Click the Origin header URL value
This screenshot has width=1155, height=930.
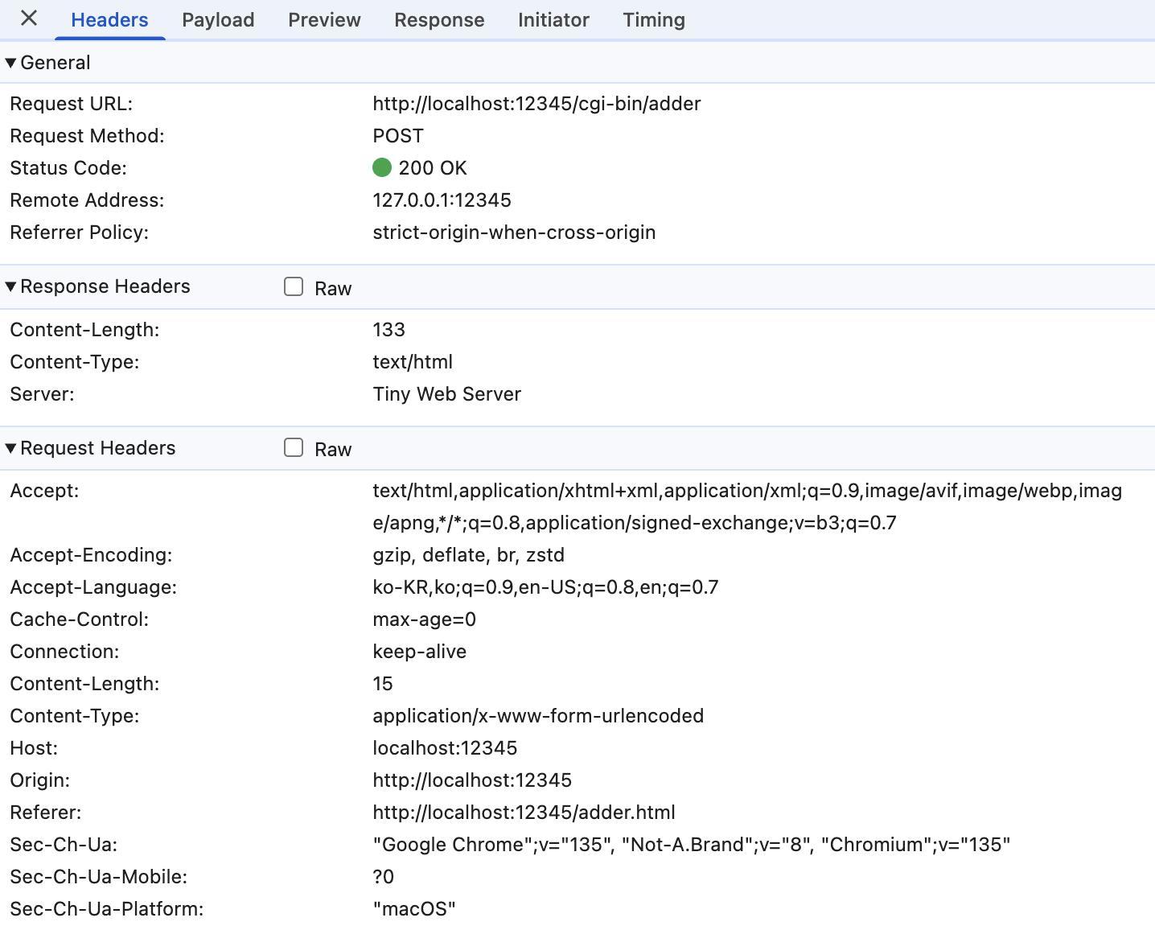[472, 780]
